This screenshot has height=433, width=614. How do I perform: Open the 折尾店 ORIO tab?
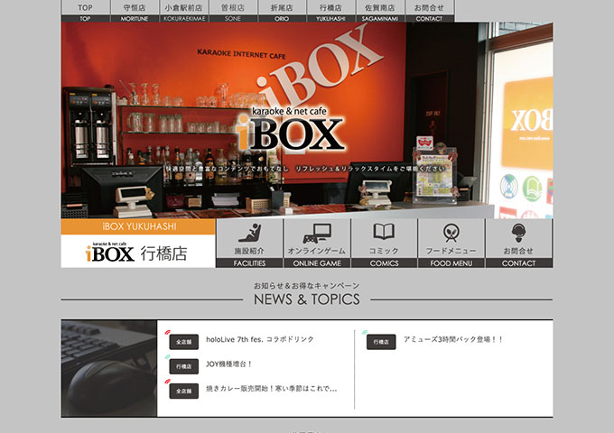282,11
